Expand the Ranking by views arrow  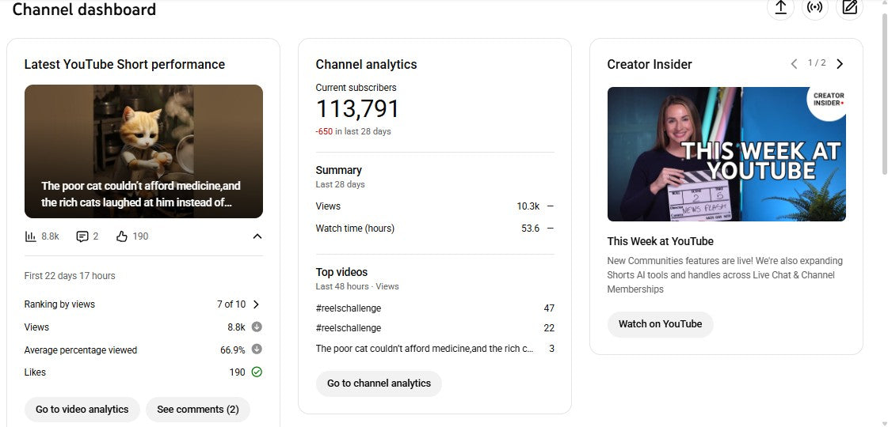point(256,304)
